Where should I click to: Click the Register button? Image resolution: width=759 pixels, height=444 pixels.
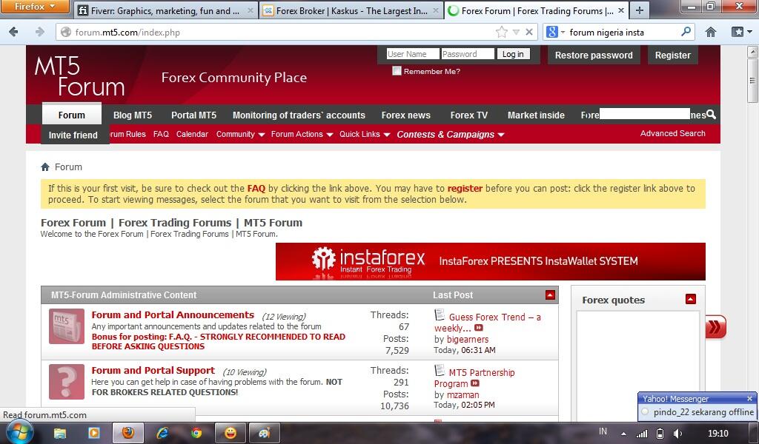[x=672, y=55]
